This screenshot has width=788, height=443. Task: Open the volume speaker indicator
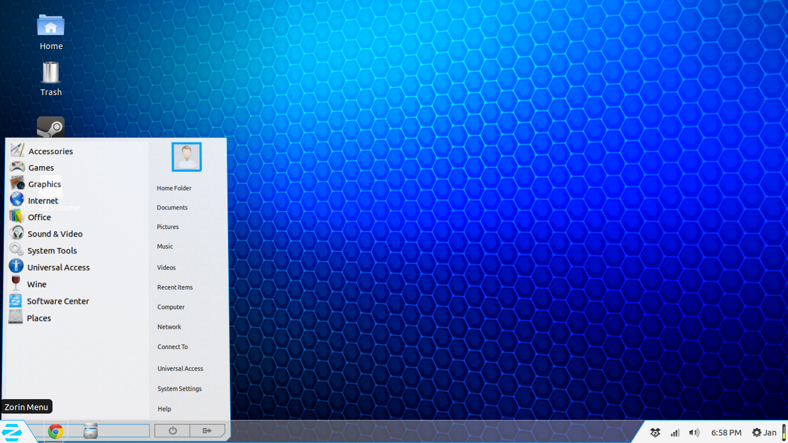click(694, 433)
